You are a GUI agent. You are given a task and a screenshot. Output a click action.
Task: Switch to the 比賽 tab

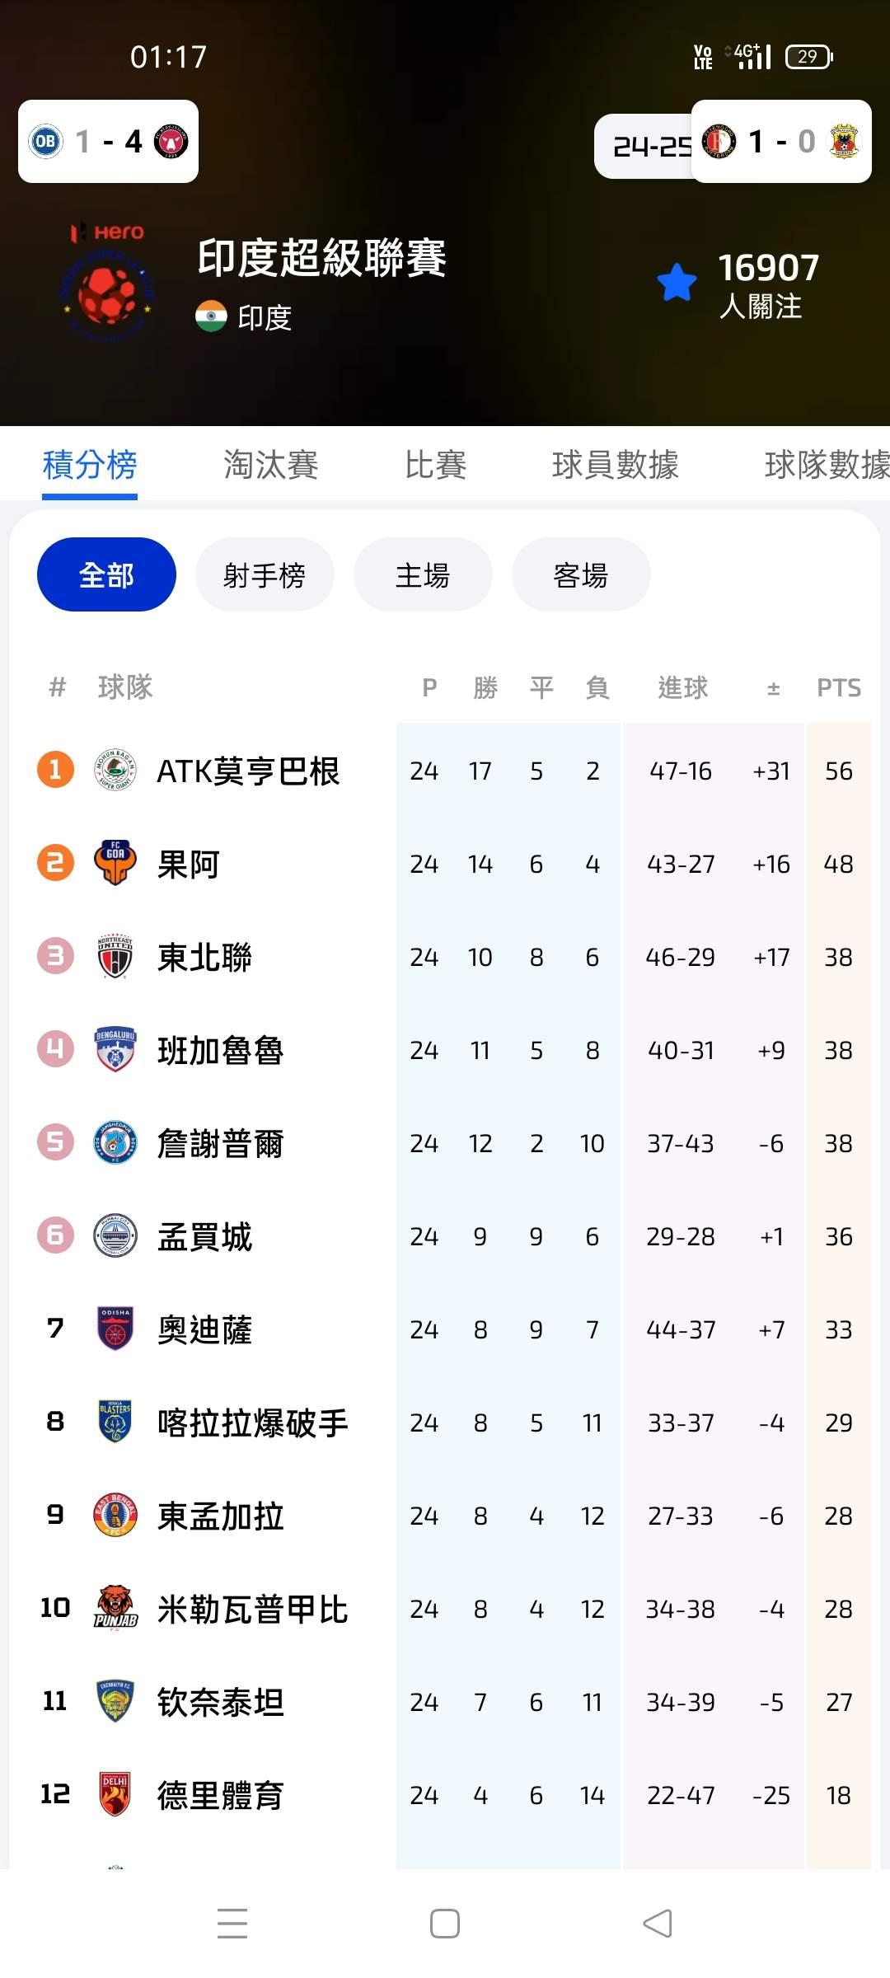click(x=435, y=465)
